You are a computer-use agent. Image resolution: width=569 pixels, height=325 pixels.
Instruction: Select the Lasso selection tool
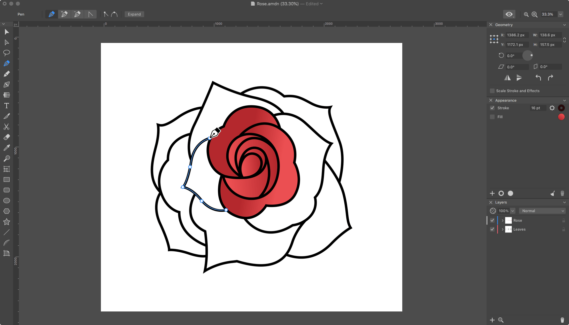pyautogui.click(x=6, y=53)
